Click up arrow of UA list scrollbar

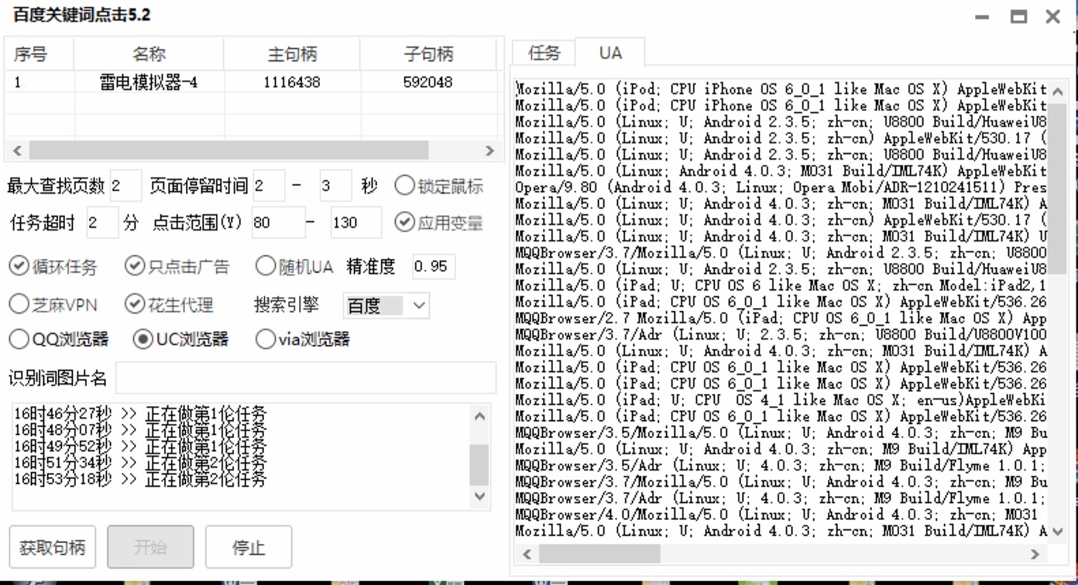click(x=1059, y=91)
